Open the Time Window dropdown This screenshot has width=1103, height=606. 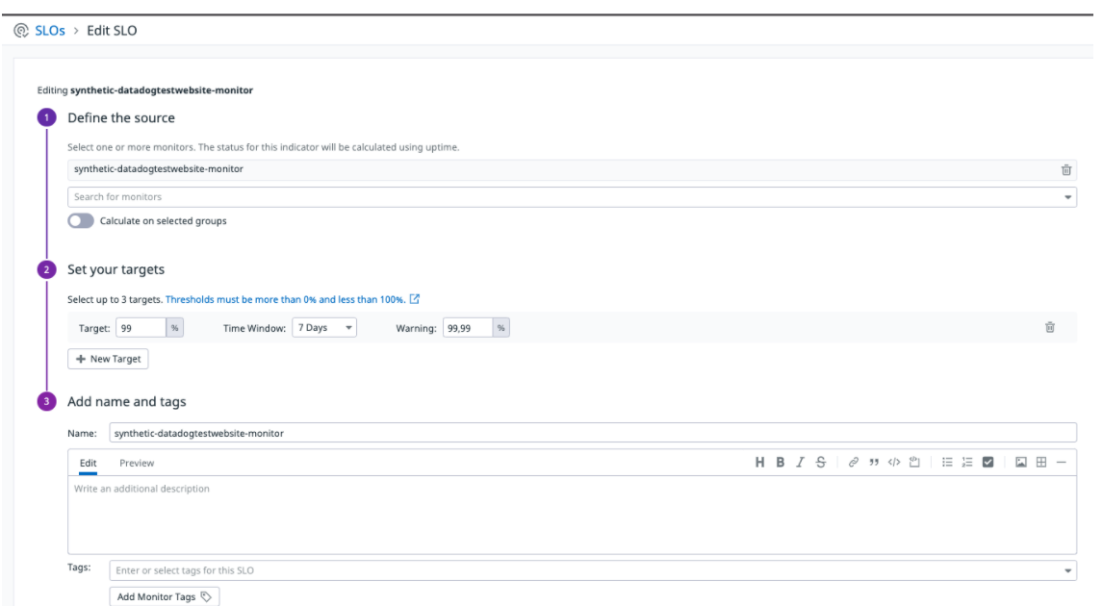coord(324,326)
